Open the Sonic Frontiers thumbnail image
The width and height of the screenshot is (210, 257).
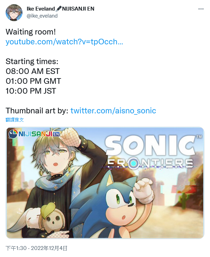(x=105, y=183)
